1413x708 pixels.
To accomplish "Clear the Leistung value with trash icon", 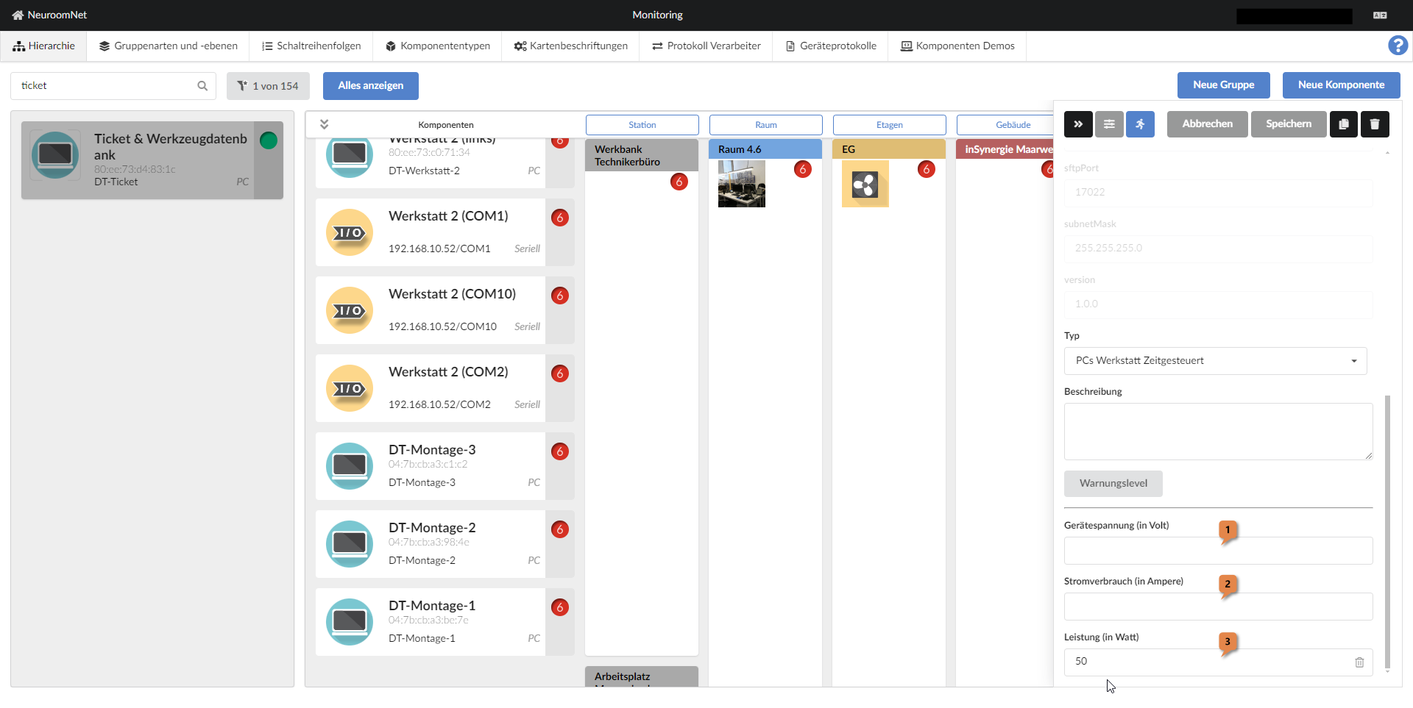I will pos(1359,662).
